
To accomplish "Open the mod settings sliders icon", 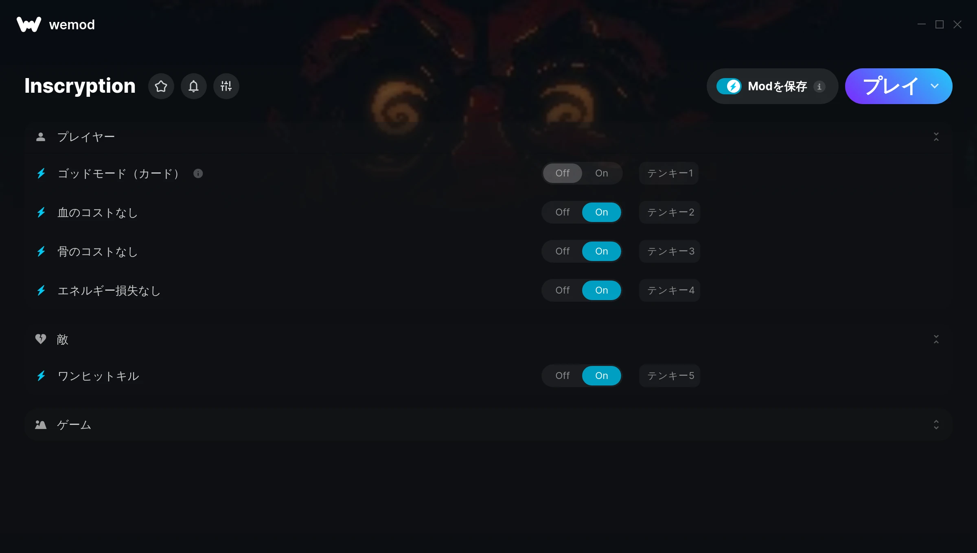I will 226,86.
